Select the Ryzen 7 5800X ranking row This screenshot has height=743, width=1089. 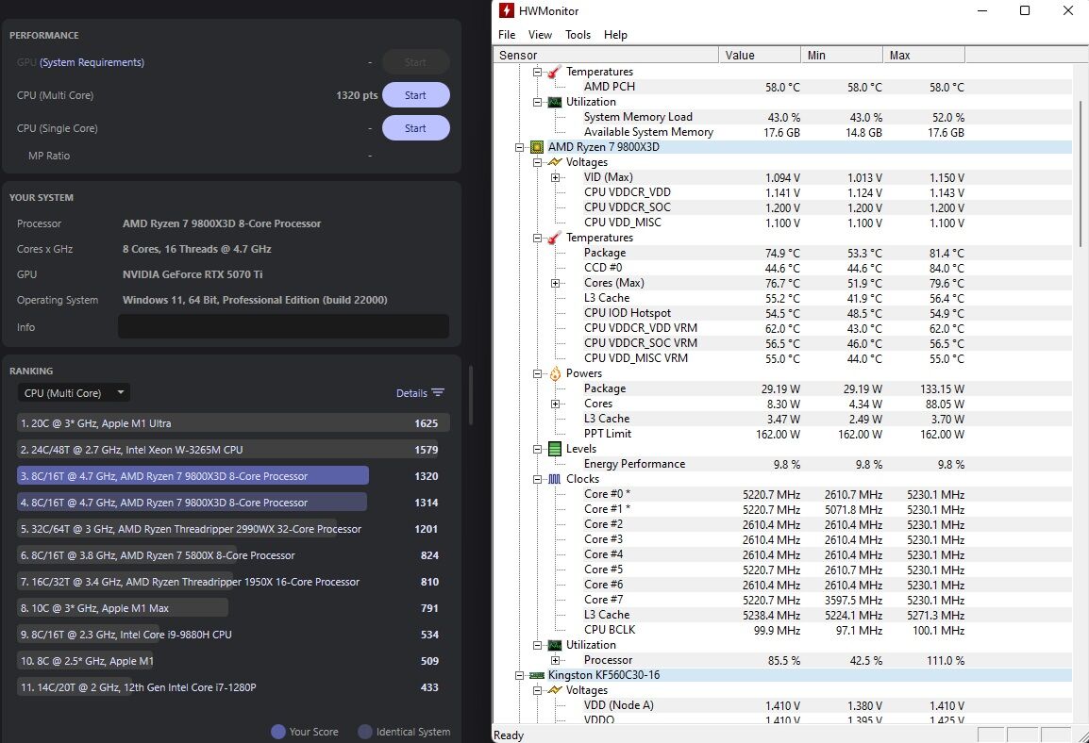coord(233,555)
